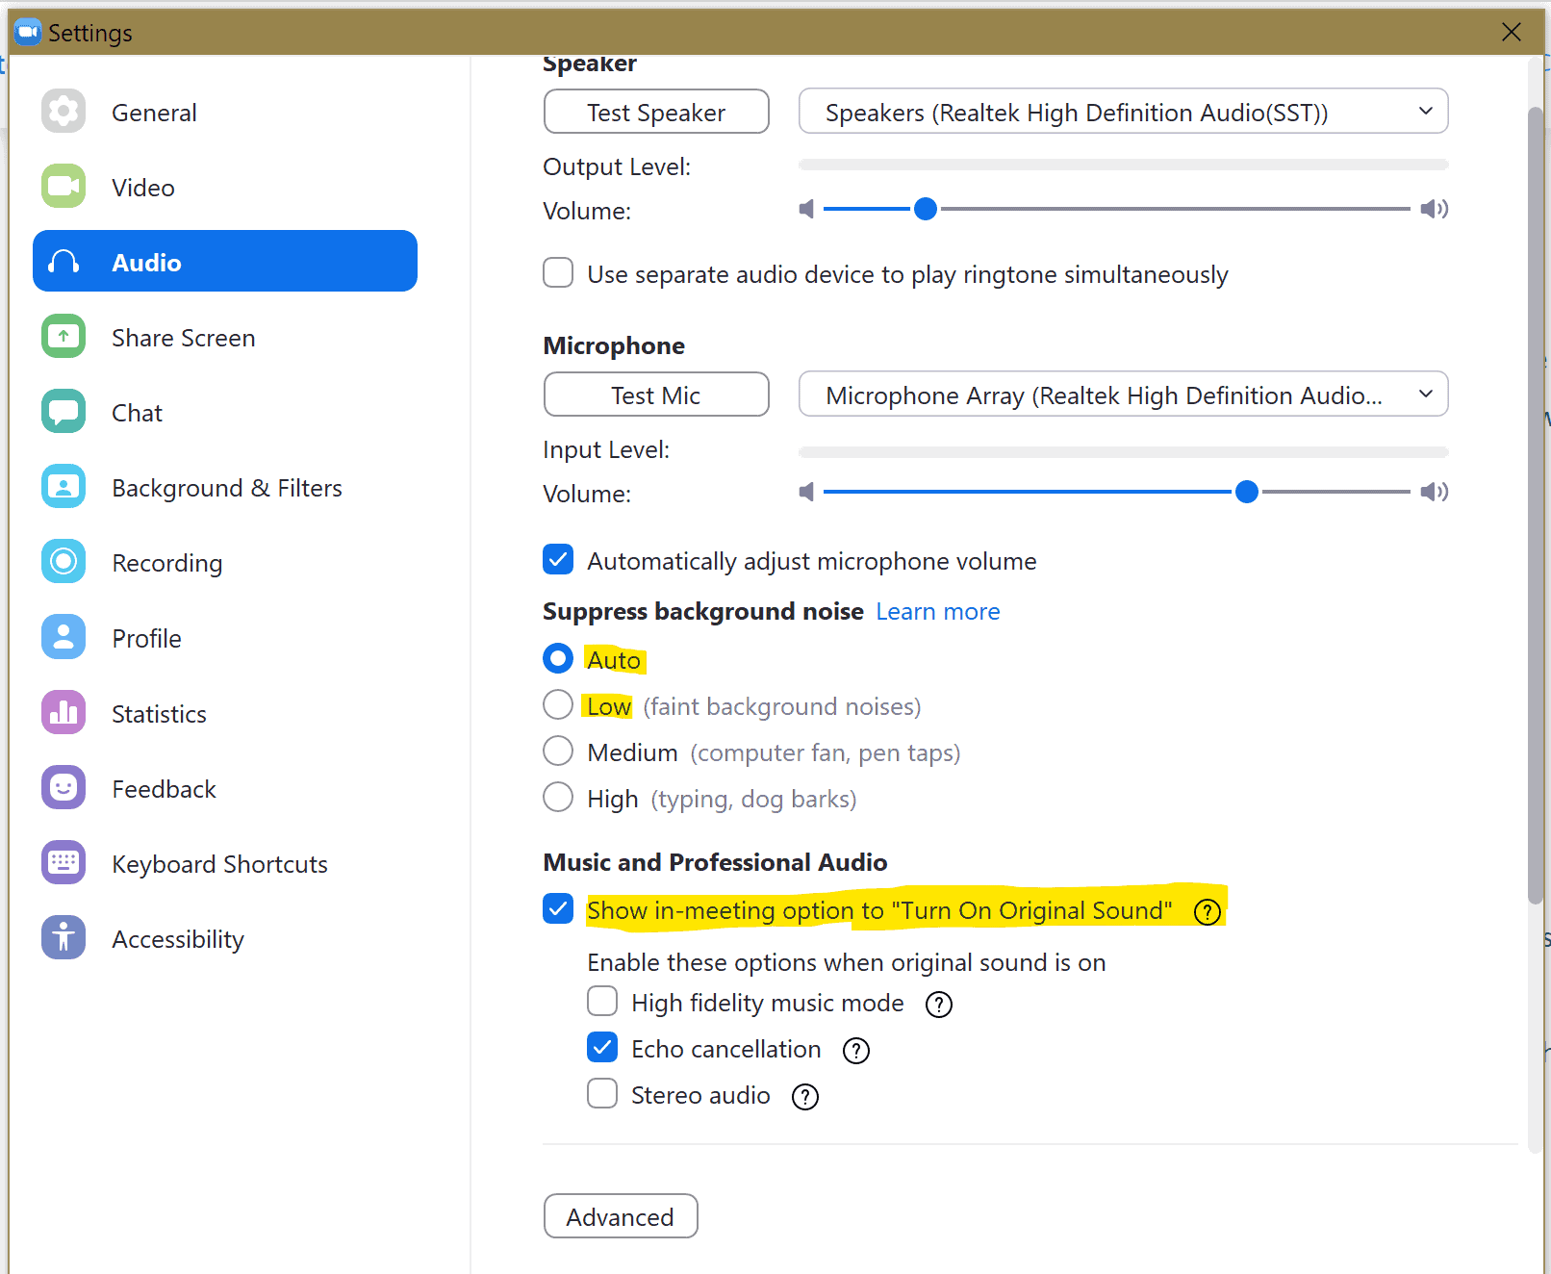Click the Statistics bar chart icon
The height and width of the screenshot is (1274, 1551).
click(x=64, y=713)
